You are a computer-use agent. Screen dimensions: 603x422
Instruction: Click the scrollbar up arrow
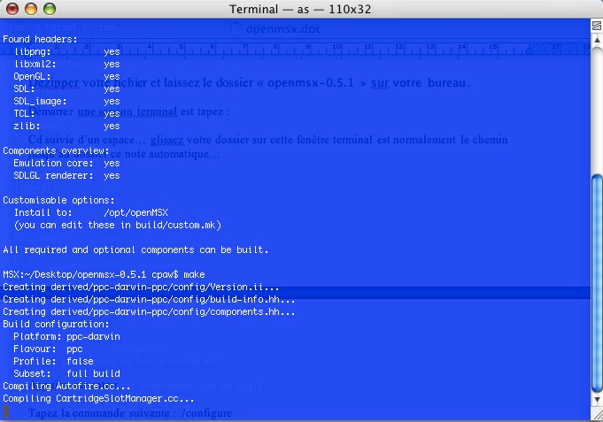click(597, 40)
